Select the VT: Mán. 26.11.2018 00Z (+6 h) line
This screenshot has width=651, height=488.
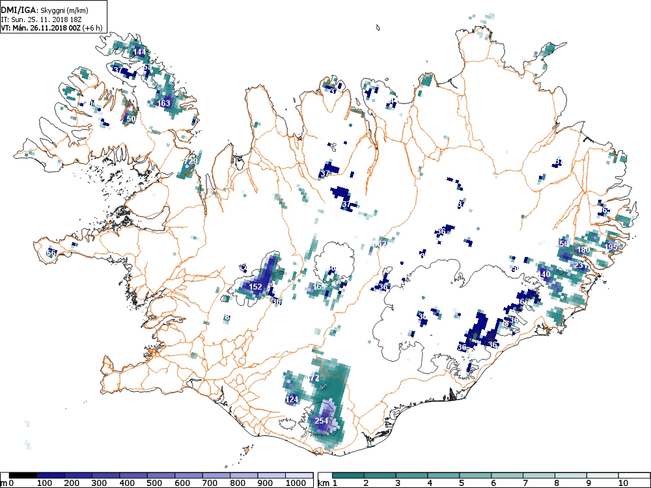click(x=50, y=28)
